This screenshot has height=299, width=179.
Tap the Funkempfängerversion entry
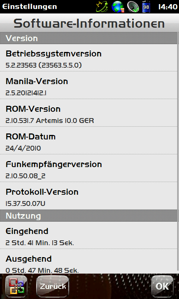pos(89,168)
